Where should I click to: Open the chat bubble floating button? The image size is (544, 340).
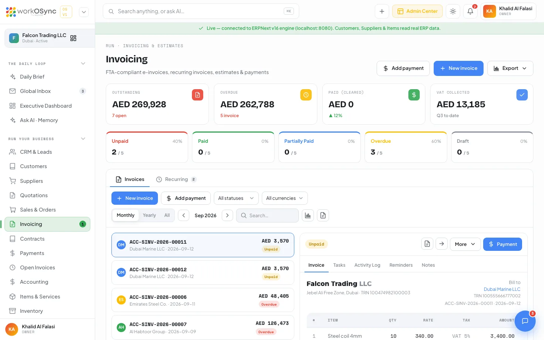click(525, 321)
